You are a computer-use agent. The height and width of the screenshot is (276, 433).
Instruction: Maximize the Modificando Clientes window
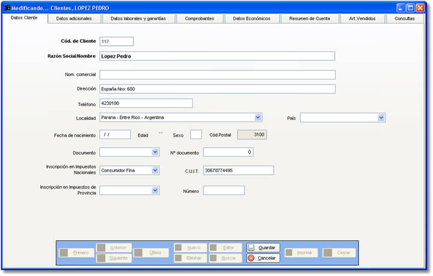[x=411, y=8]
